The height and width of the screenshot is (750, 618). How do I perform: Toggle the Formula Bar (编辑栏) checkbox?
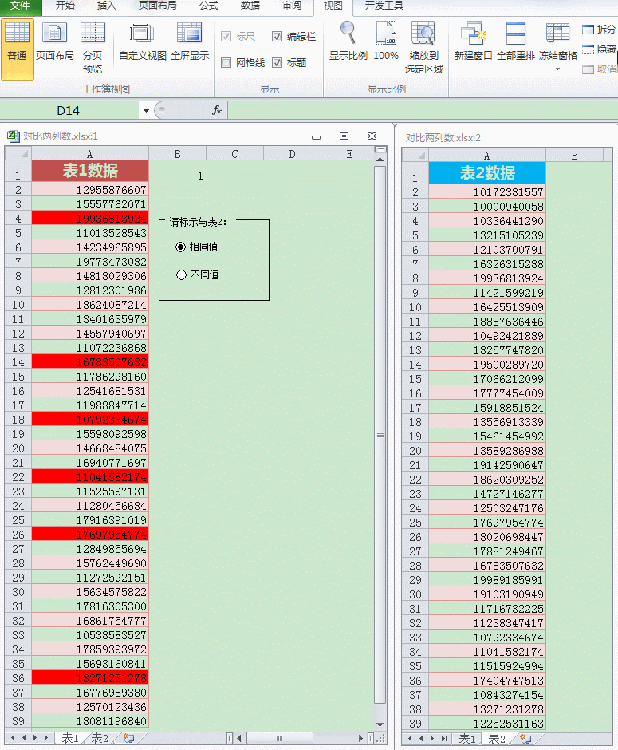click(x=293, y=37)
